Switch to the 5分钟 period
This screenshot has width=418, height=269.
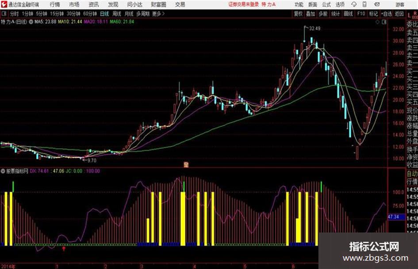tap(42, 14)
